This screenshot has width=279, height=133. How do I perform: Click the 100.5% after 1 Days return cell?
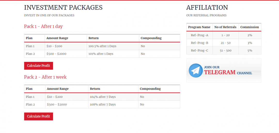(102, 46)
